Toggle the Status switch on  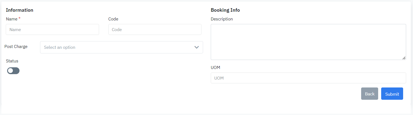click(13, 71)
